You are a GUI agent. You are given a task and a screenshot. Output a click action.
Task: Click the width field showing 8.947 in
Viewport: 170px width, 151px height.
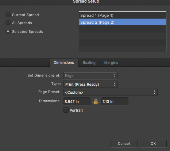(x=77, y=101)
